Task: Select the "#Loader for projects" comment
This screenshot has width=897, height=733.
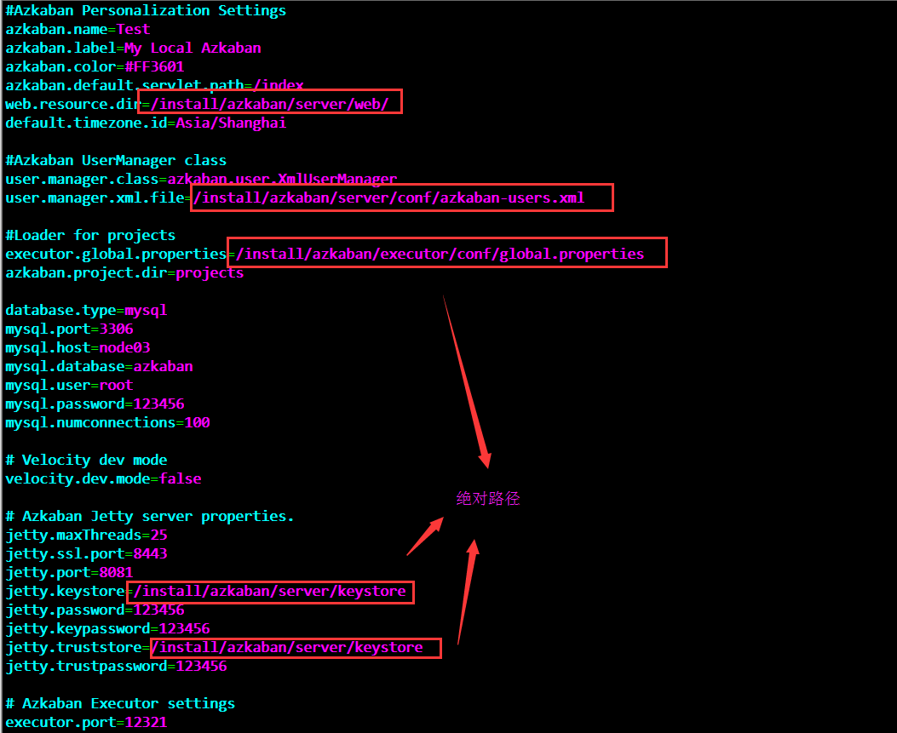Action: click(90, 235)
